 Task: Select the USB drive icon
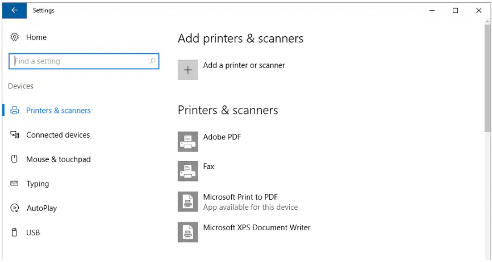click(14, 233)
